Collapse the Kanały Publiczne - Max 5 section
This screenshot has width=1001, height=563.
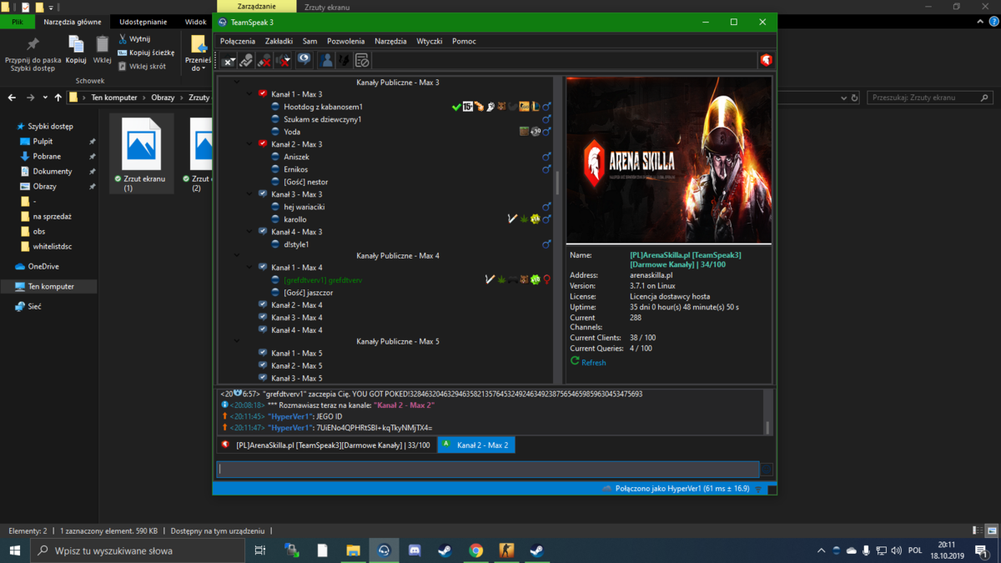[237, 341]
